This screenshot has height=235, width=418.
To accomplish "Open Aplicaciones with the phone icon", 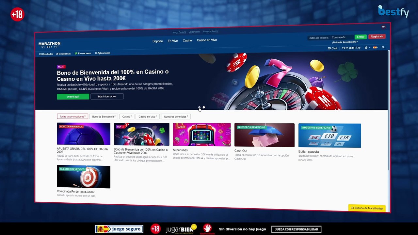I will click(103, 53).
